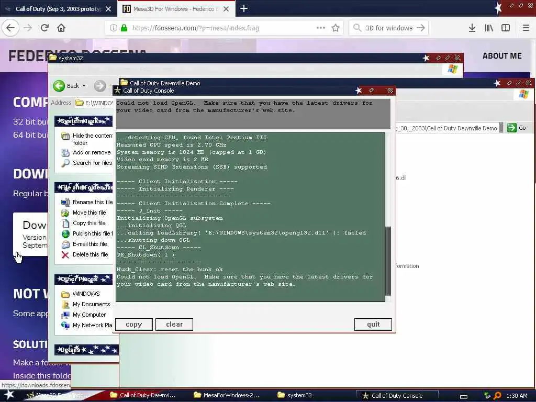Collapse the Other Places panel
This screenshot has height=402, width=536.
(83, 279)
